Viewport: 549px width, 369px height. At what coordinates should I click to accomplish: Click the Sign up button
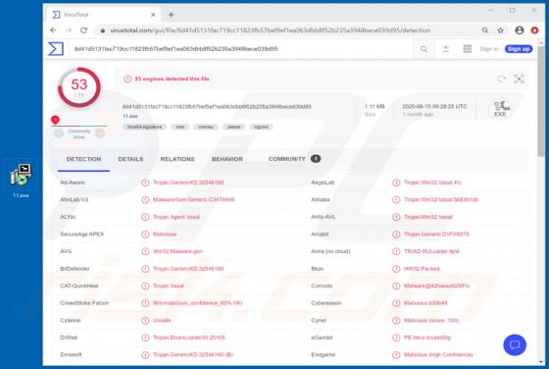pyautogui.click(x=519, y=49)
